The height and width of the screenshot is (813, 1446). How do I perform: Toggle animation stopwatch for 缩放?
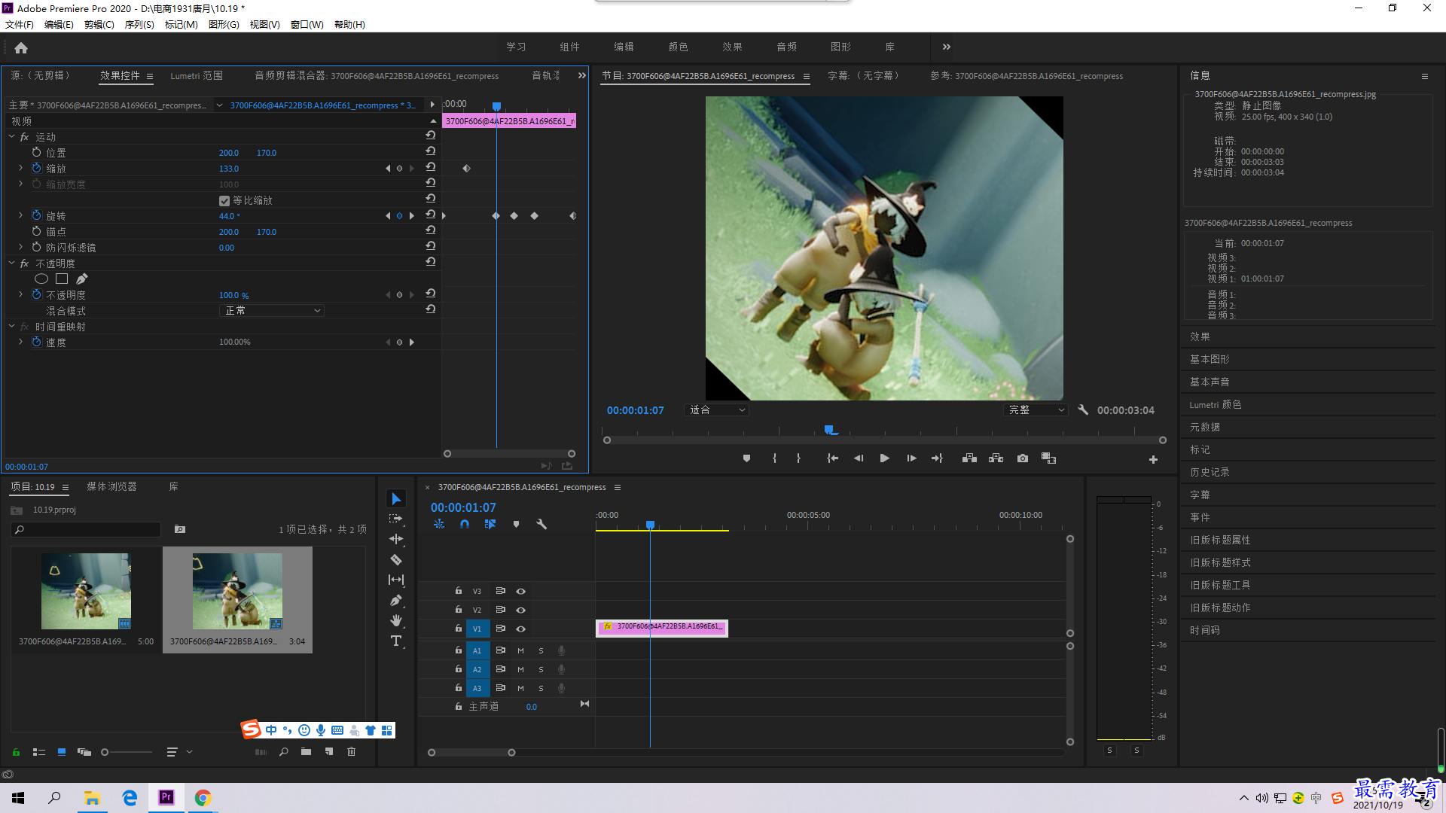tap(36, 168)
